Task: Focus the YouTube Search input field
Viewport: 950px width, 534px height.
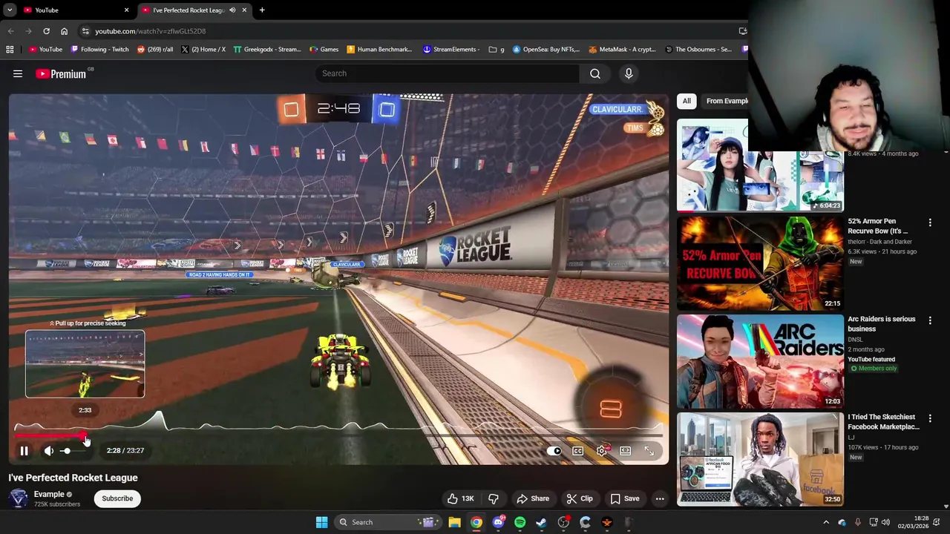Action: click(447, 73)
